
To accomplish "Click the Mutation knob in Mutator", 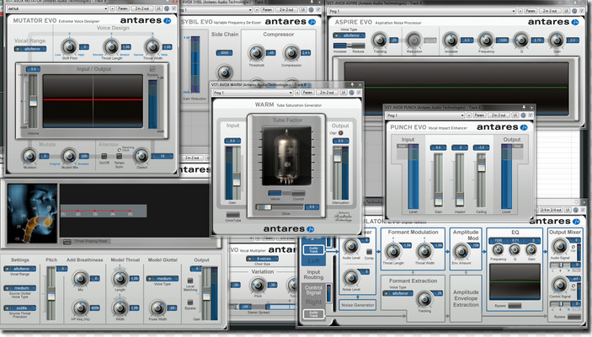I will coord(29,156).
